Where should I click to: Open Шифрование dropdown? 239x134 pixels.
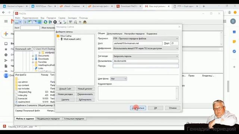tap(146, 48)
